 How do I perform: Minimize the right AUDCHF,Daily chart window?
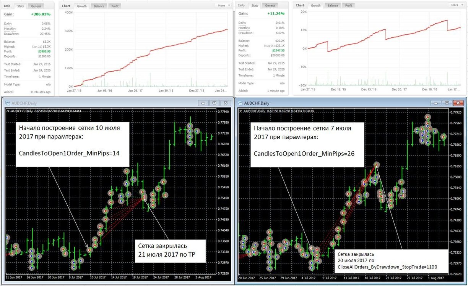pyautogui.click(x=435, y=103)
